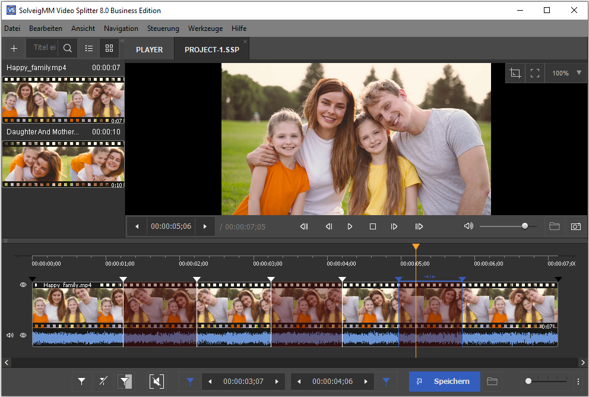Toggle audio track visibility eye
Image resolution: width=589 pixels, height=397 pixels.
[x=23, y=335]
